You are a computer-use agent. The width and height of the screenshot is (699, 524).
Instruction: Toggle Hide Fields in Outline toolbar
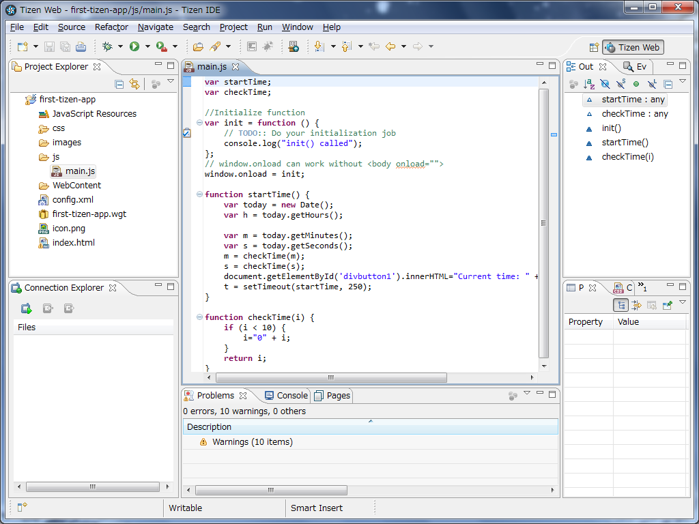click(605, 84)
